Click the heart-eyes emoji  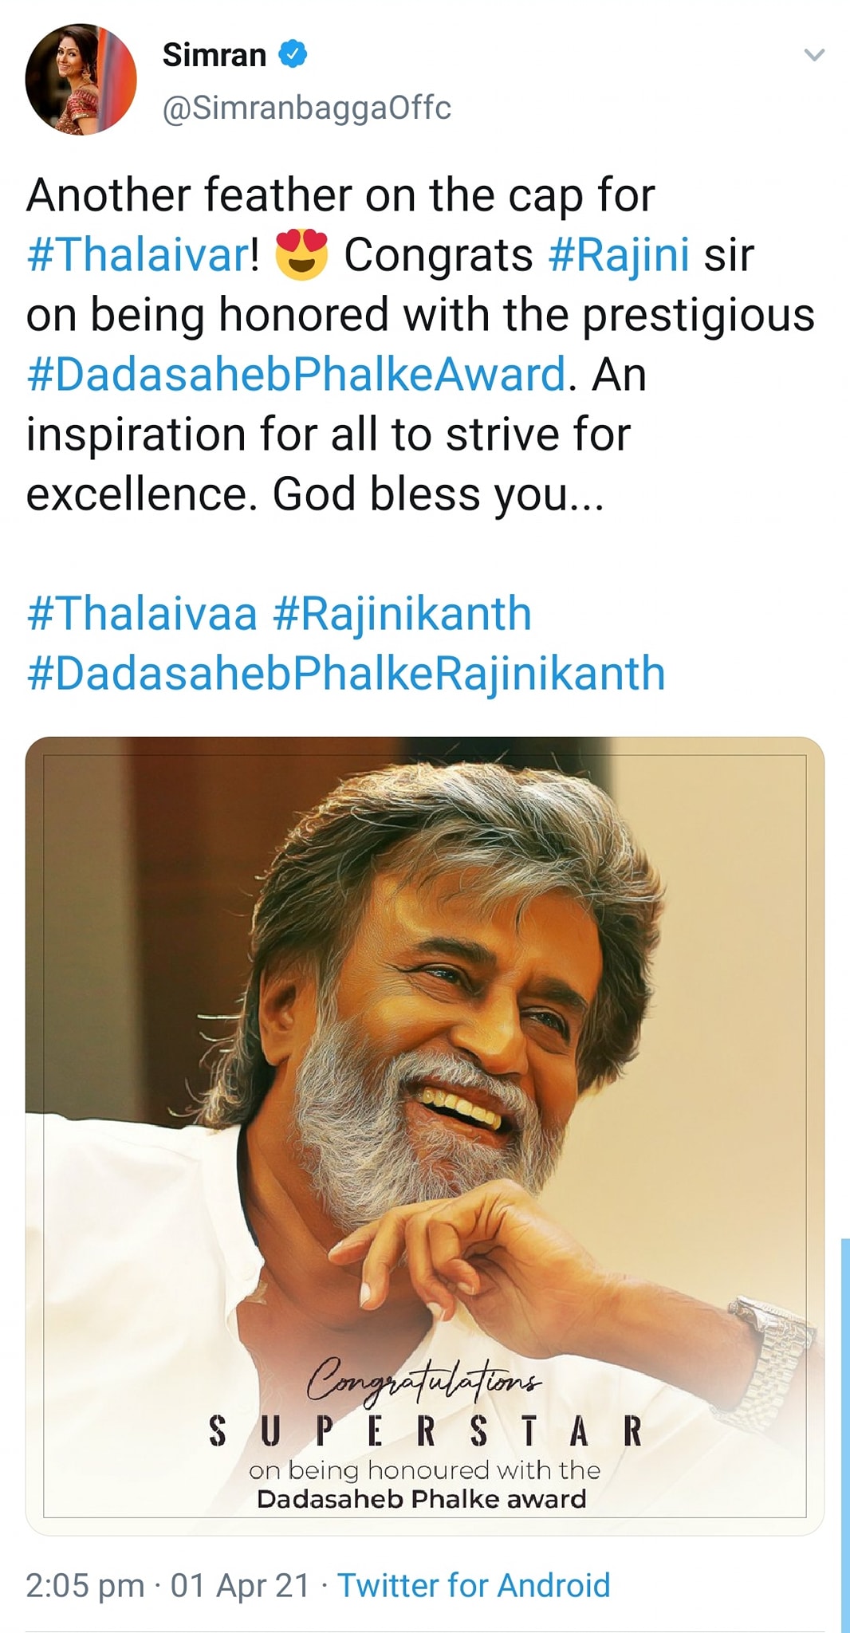pyautogui.click(x=301, y=254)
